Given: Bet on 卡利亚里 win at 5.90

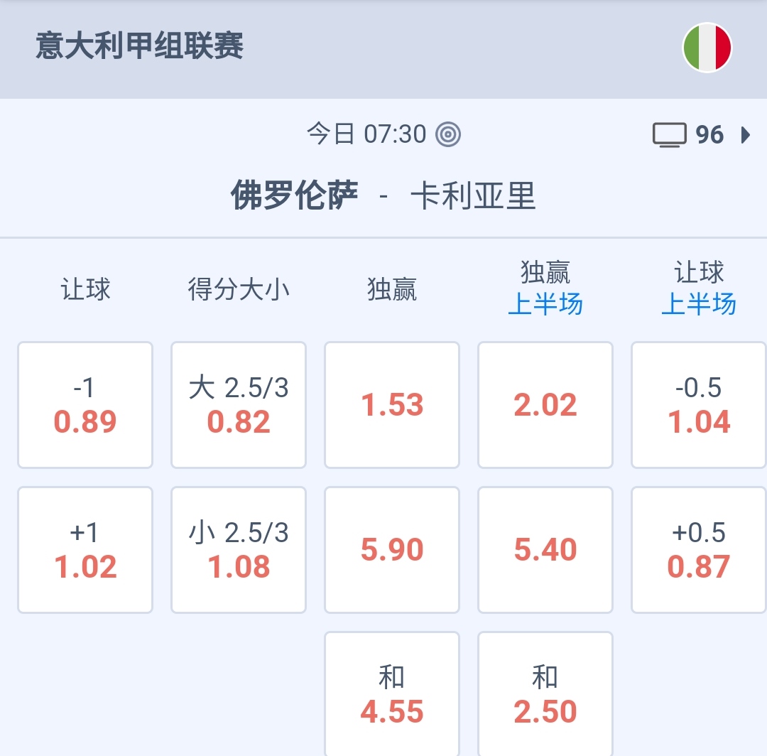Looking at the screenshot, I should (x=392, y=550).
